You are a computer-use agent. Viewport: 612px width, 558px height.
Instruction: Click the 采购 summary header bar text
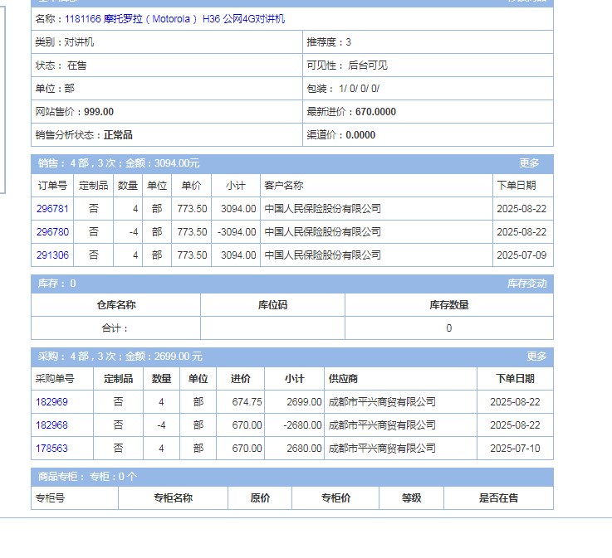[120, 357]
